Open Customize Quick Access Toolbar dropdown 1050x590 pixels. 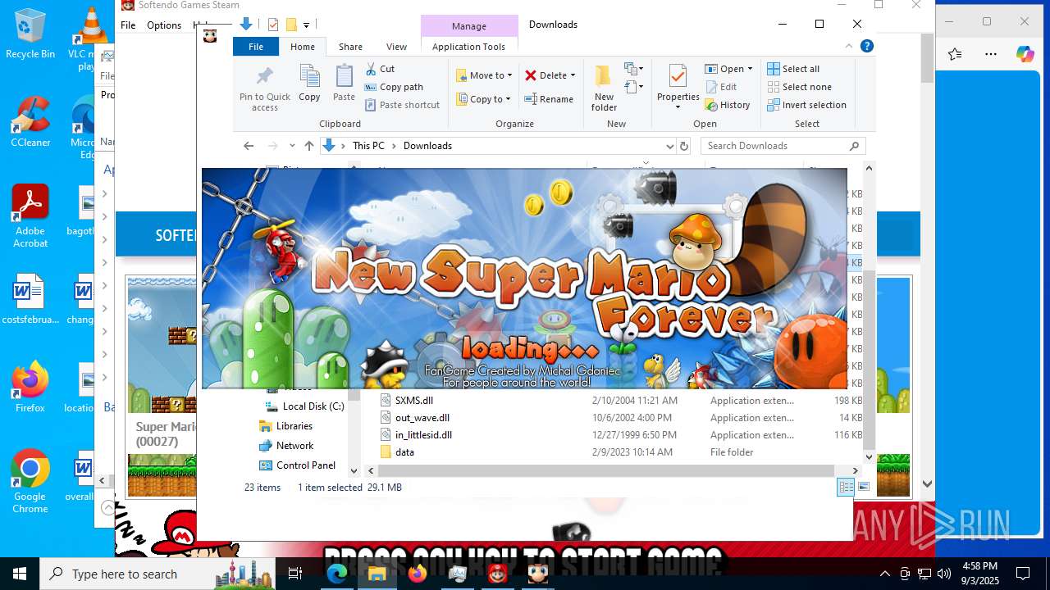point(306,25)
